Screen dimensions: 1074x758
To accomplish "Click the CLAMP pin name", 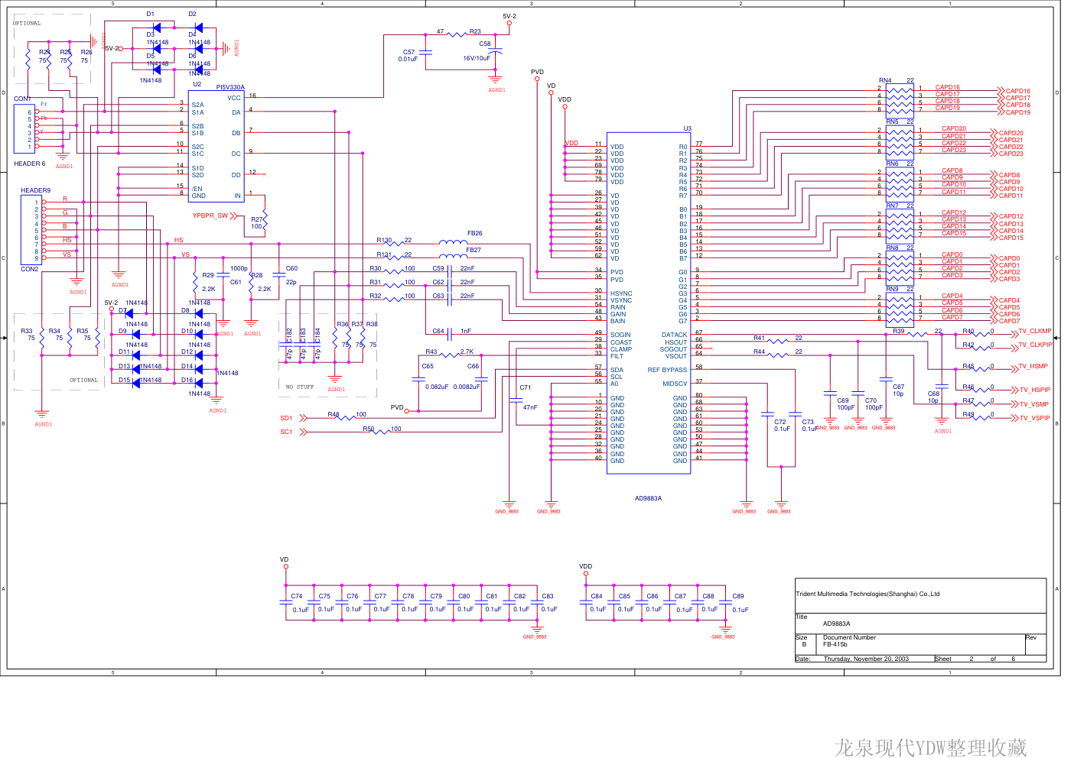I will (x=621, y=349).
